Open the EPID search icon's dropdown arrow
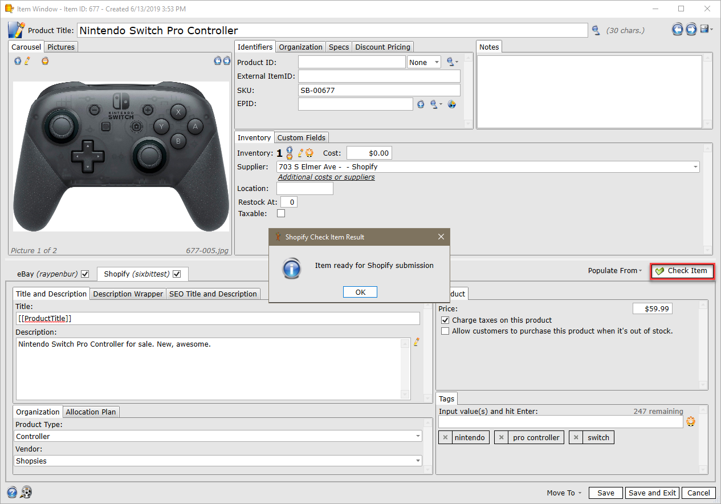 pyautogui.click(x=441, y=104)
